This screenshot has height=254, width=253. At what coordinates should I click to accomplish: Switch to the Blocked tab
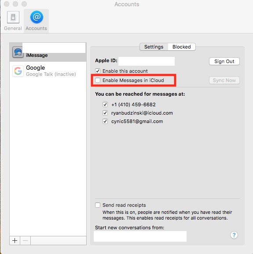182,47
